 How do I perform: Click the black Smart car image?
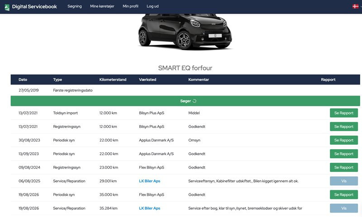point(185,31)
